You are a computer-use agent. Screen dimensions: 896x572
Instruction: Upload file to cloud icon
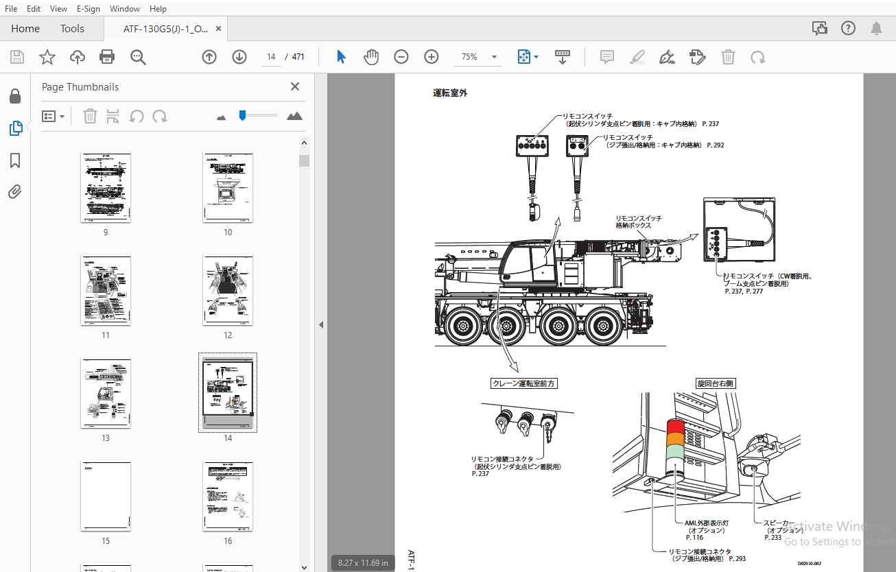pyautogui.click(x=78, y=57)
